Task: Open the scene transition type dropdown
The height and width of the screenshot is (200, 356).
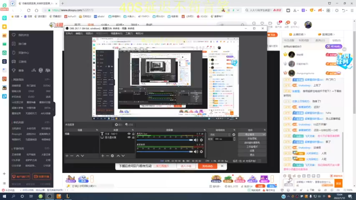Action: point(220,135)
